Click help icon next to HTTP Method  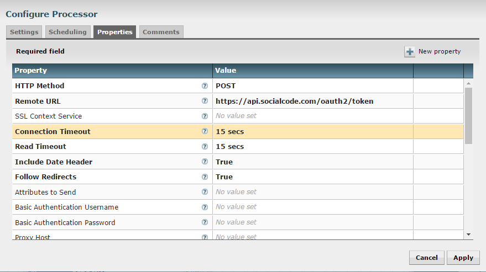click(205, 86)
